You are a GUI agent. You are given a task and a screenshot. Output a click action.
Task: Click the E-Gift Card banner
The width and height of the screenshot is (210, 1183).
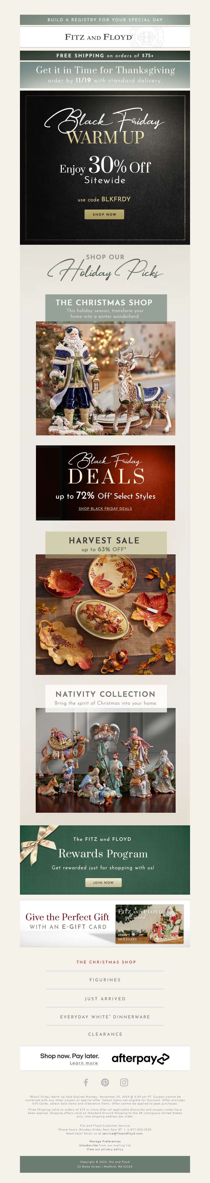(105, 924)
